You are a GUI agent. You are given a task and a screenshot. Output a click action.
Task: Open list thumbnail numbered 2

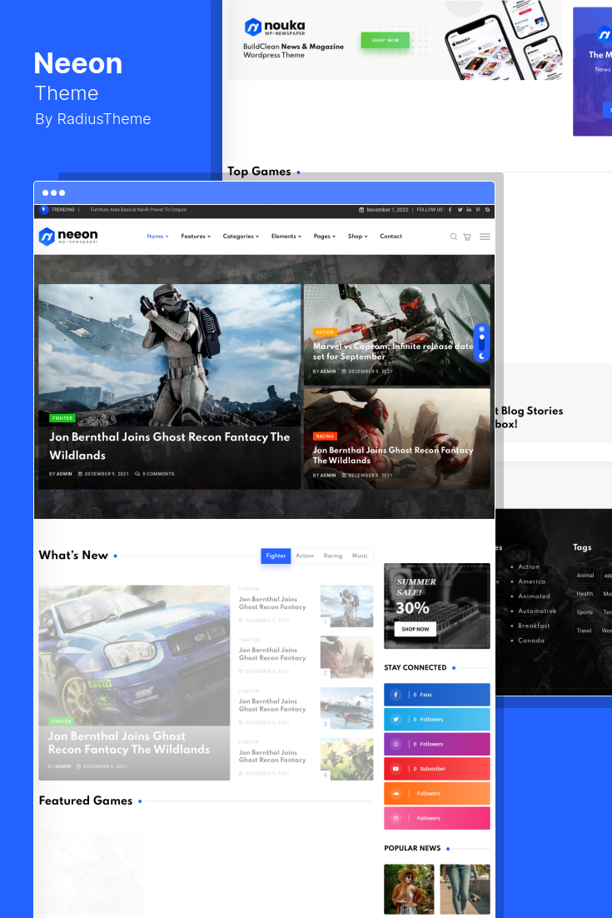coord(346,657)
